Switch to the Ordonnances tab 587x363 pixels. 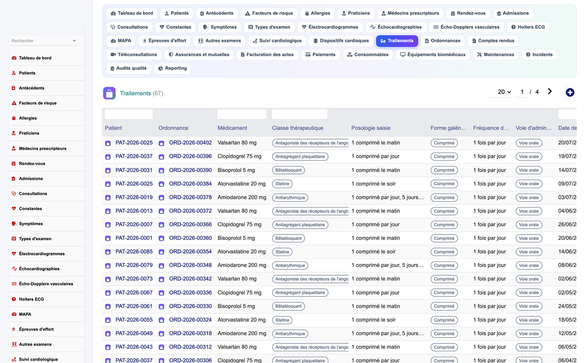[442, 41]
